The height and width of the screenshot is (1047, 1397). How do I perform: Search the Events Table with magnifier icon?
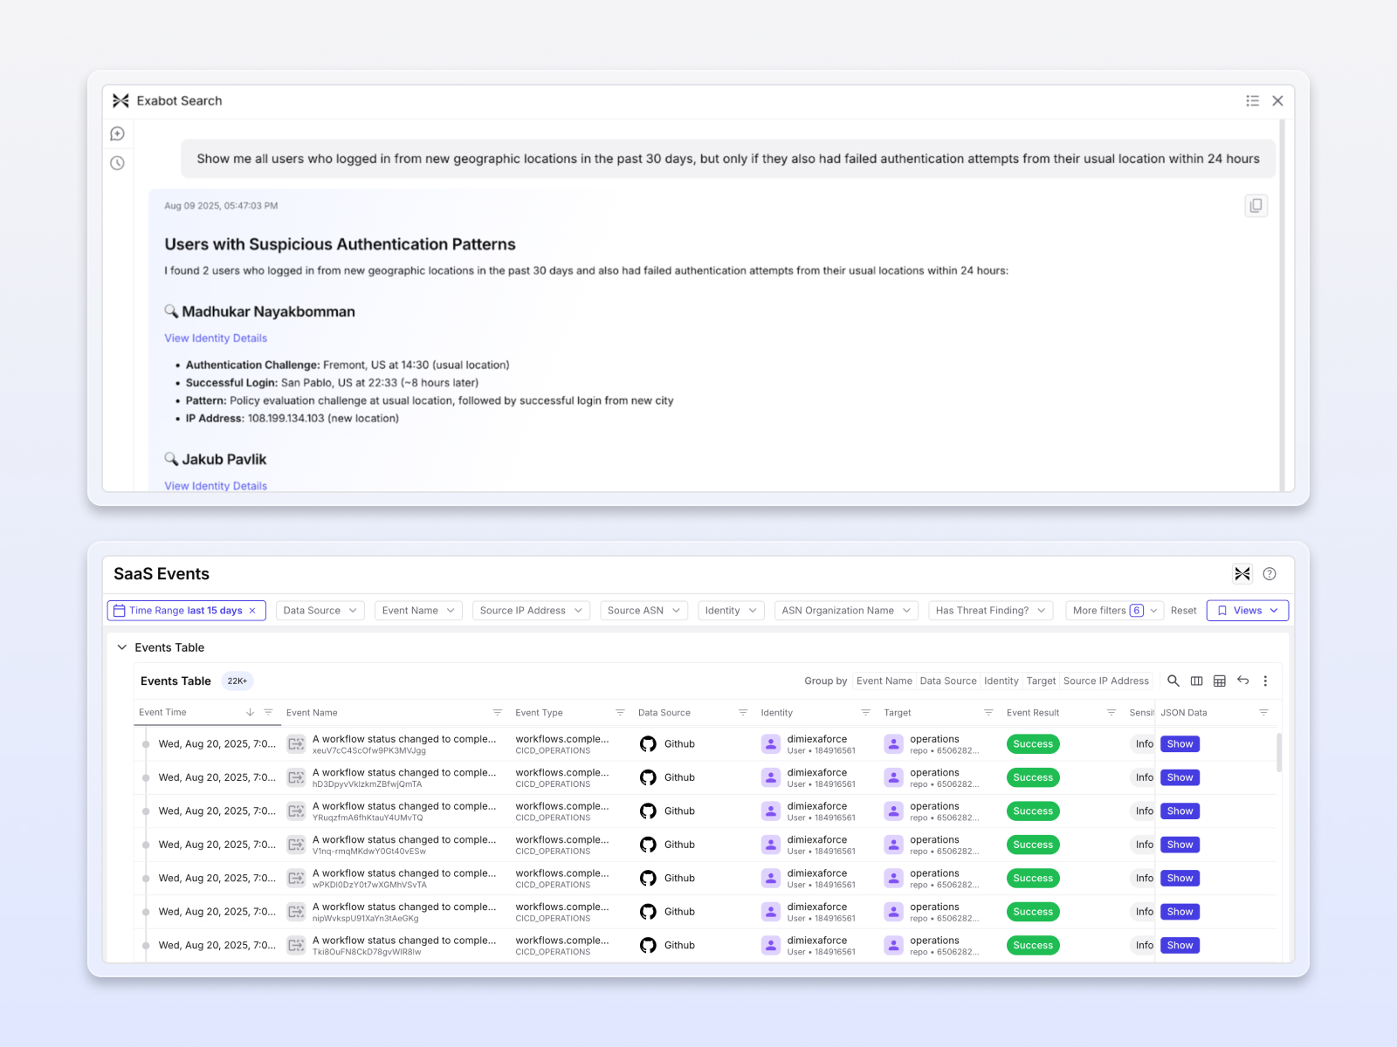click(1173, 681)
